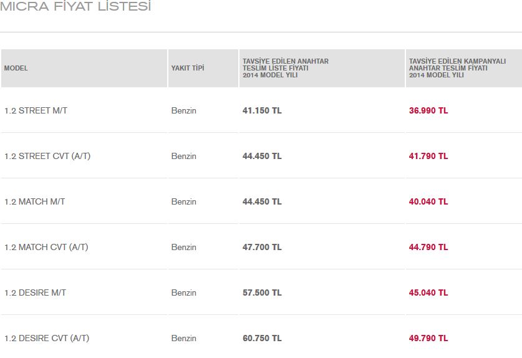Click Benzin in the STREET M/T row
The image size is (522, 358).
click(183, 110)
